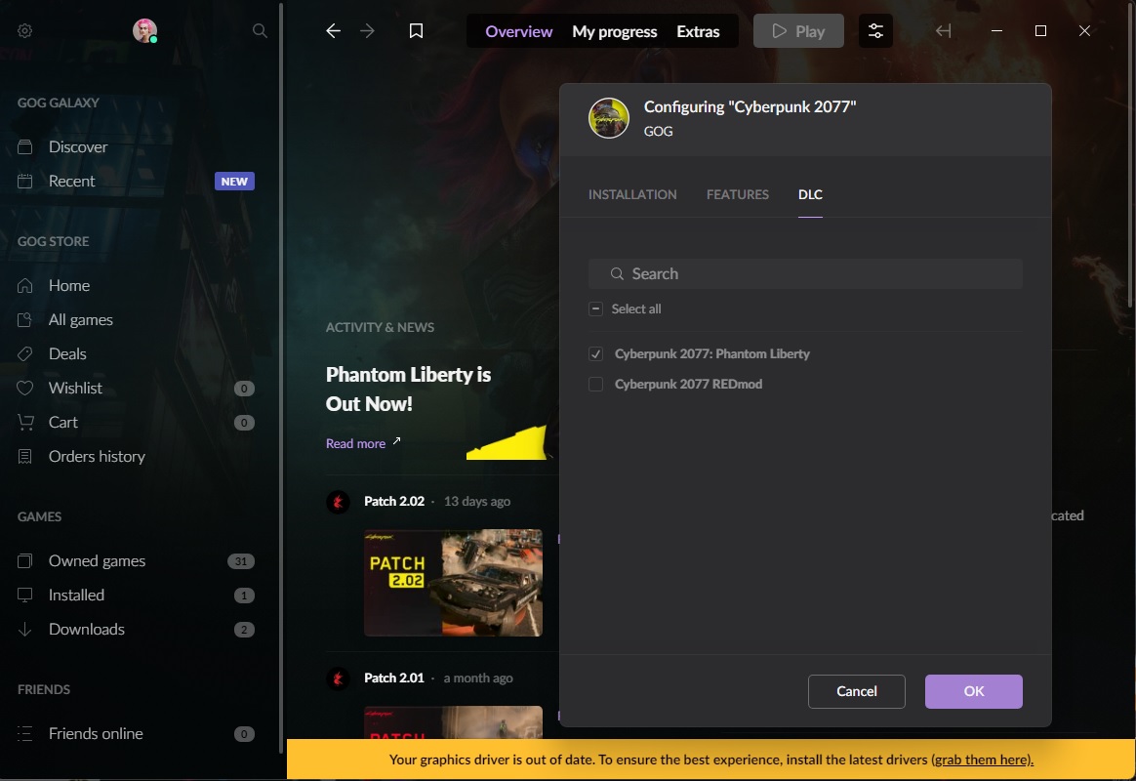Viewport: 1136px width, 781px height.
Task: Open the Patch 2.02 thumbnail
Action: pyautogui.click(x=453, y=583)
